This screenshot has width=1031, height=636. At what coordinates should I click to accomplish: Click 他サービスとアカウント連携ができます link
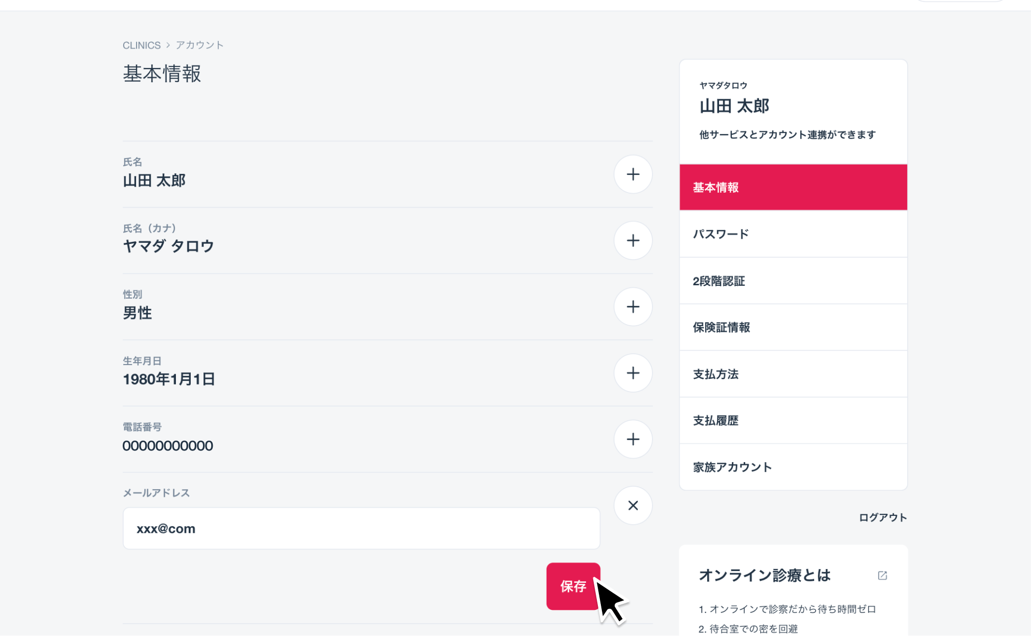[x=787, y=135]
